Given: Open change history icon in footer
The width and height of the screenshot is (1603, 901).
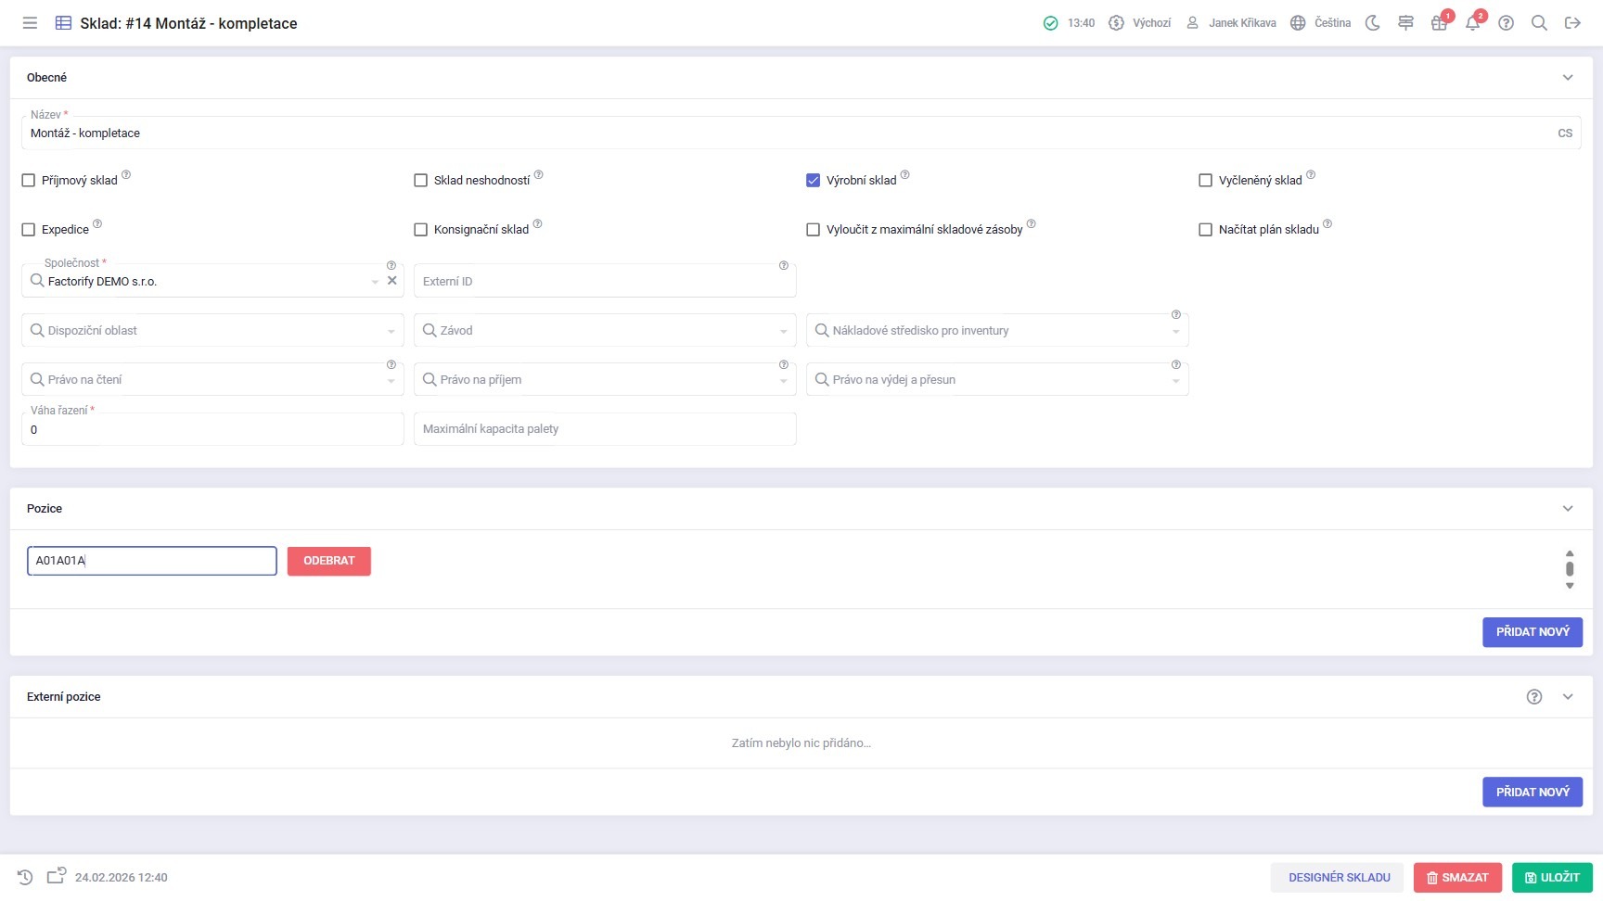Looking at the screenshot, I should click(x=25, y=877).
